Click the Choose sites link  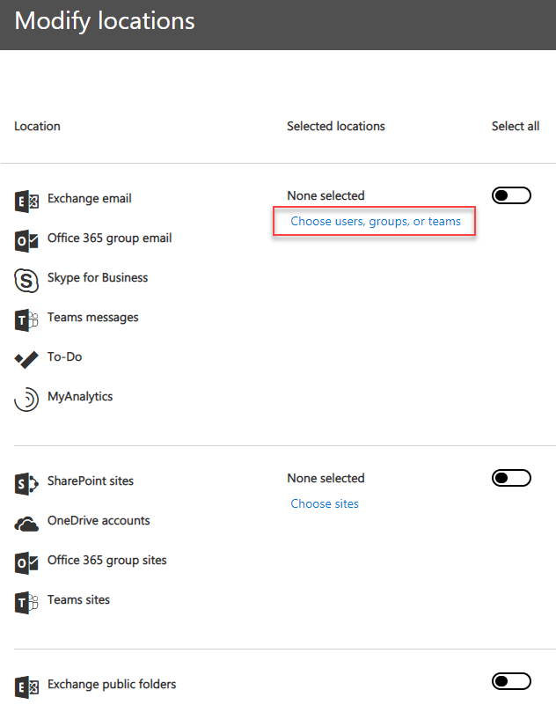pos(325,503)
